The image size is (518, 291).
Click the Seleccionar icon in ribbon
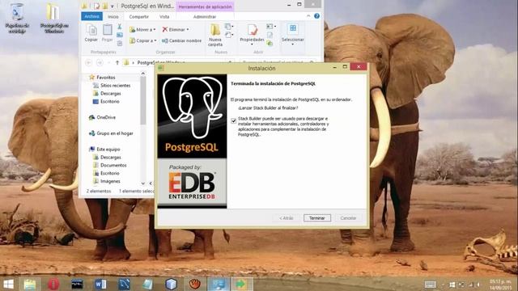(x=293, y=30)
